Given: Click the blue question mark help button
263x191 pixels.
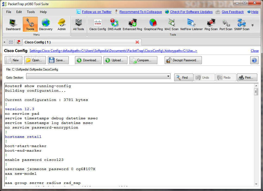Looking at the screenshot, I should tap(254, 60).
